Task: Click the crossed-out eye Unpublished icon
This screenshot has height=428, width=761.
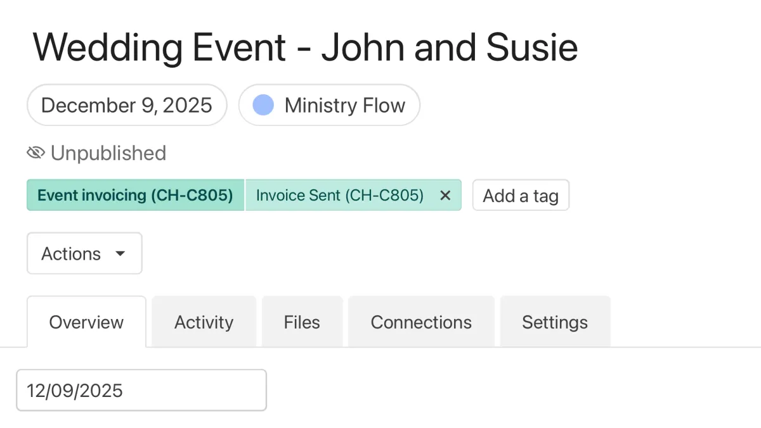Action: click(x=36, y=153)
